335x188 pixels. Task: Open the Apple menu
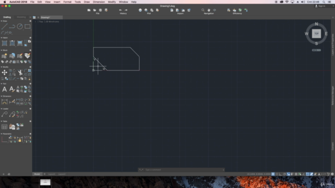point(5,2)
